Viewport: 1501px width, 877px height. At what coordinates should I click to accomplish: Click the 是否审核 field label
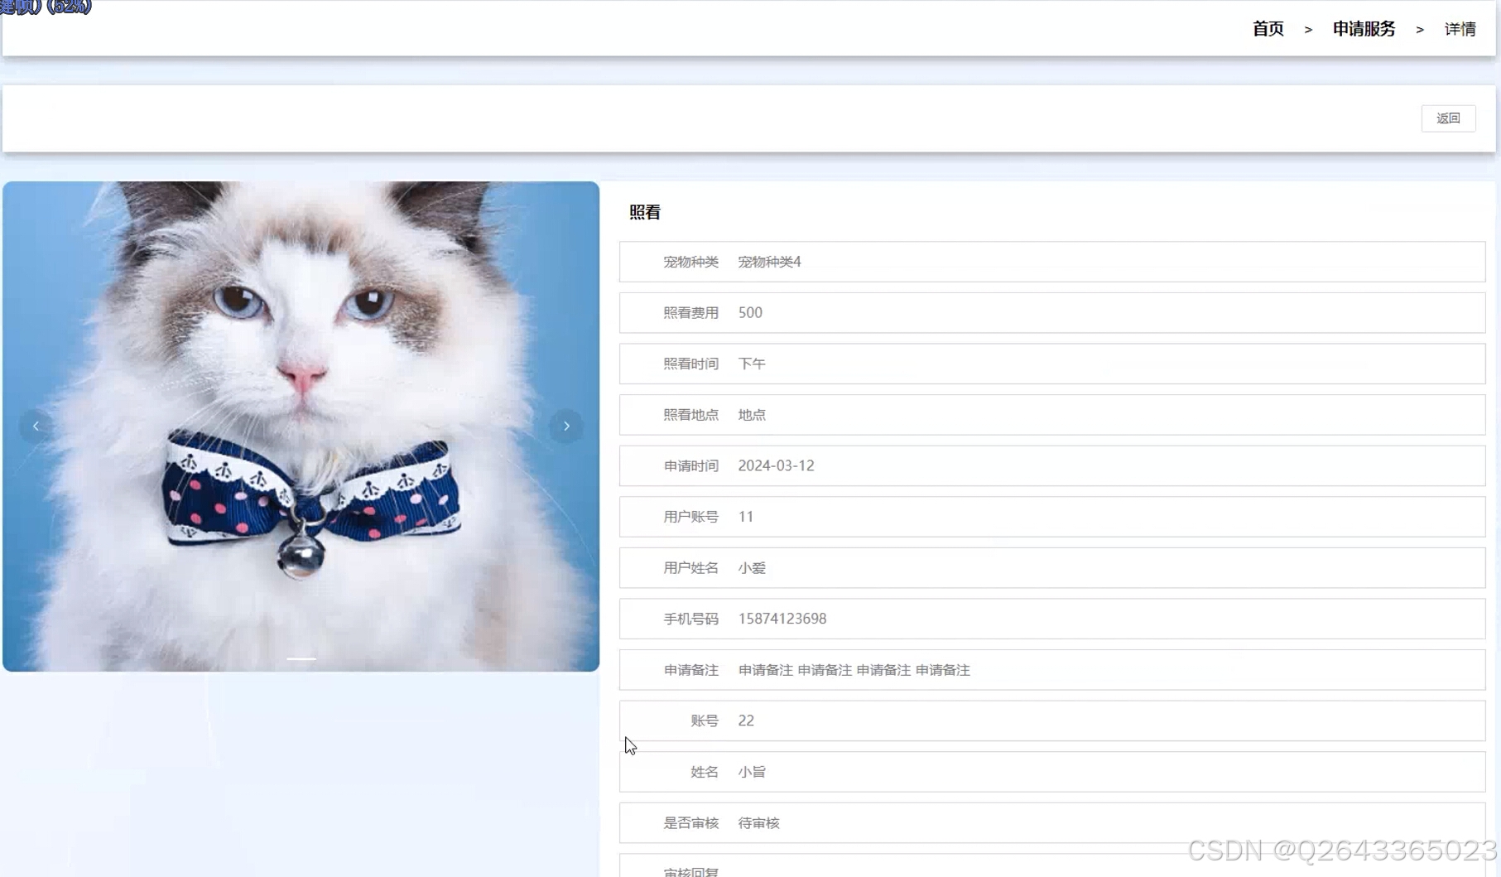pyautogui.click(x=690, y=823)
